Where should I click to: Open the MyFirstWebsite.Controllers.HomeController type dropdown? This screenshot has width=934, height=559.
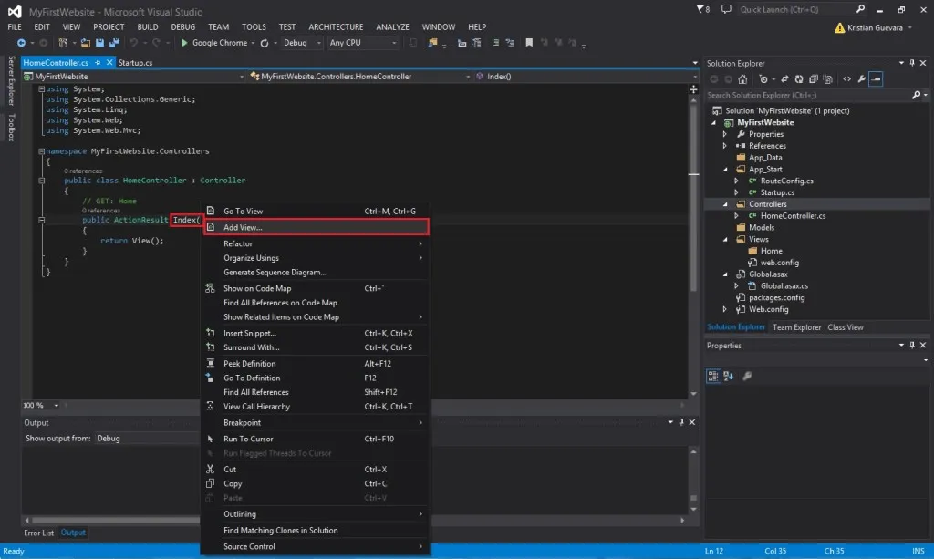pyautogui.click(x=360, y=77)
